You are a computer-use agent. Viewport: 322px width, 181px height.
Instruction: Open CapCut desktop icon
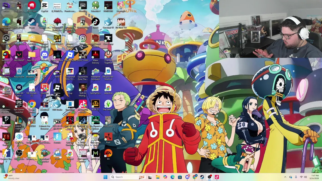[x=45, y=7]
